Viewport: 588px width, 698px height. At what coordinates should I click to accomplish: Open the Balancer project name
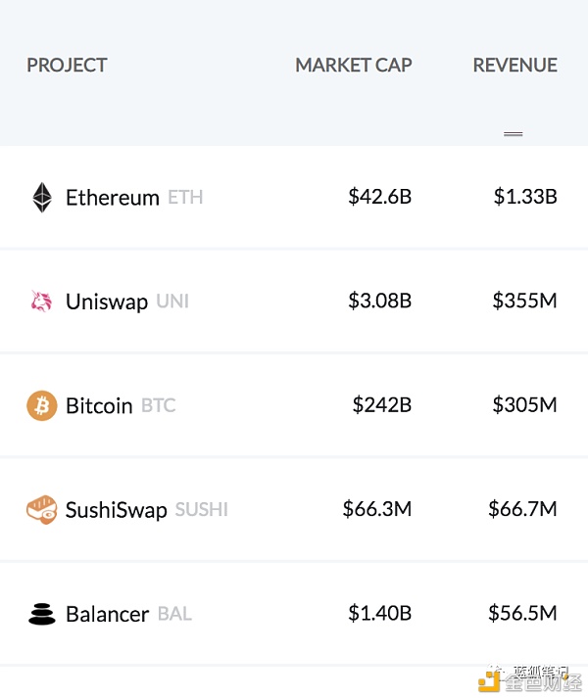108,615
